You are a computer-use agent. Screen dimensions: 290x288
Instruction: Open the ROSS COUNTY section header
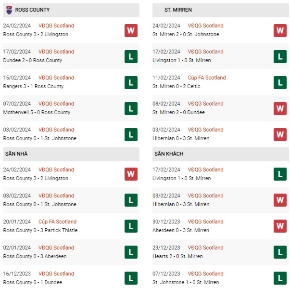[x=71, y=10]
